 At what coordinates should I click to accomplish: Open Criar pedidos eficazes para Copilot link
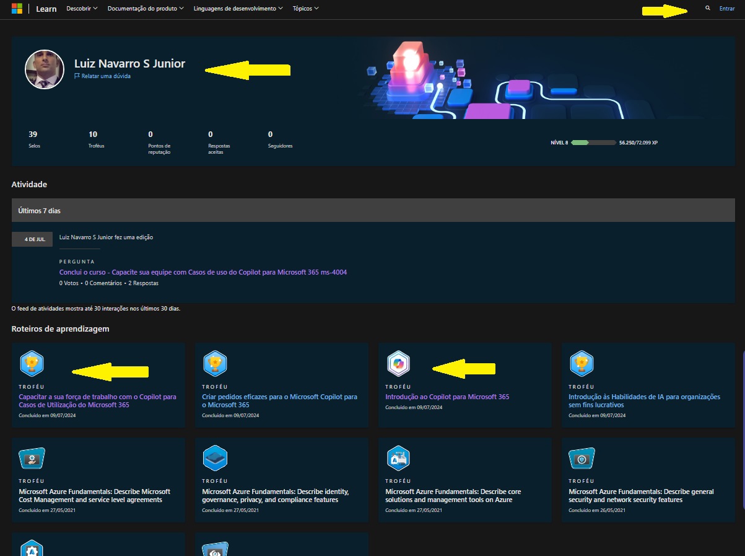(280, 400)
